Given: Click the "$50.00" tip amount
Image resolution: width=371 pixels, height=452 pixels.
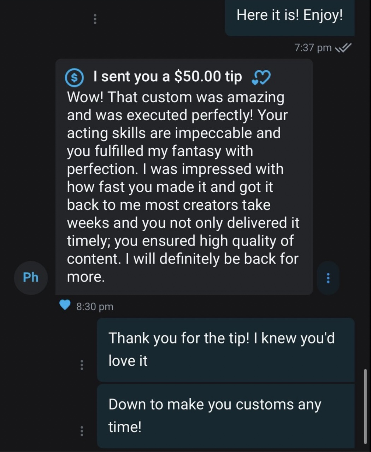Looking at the screenshot, I should 198,76.
